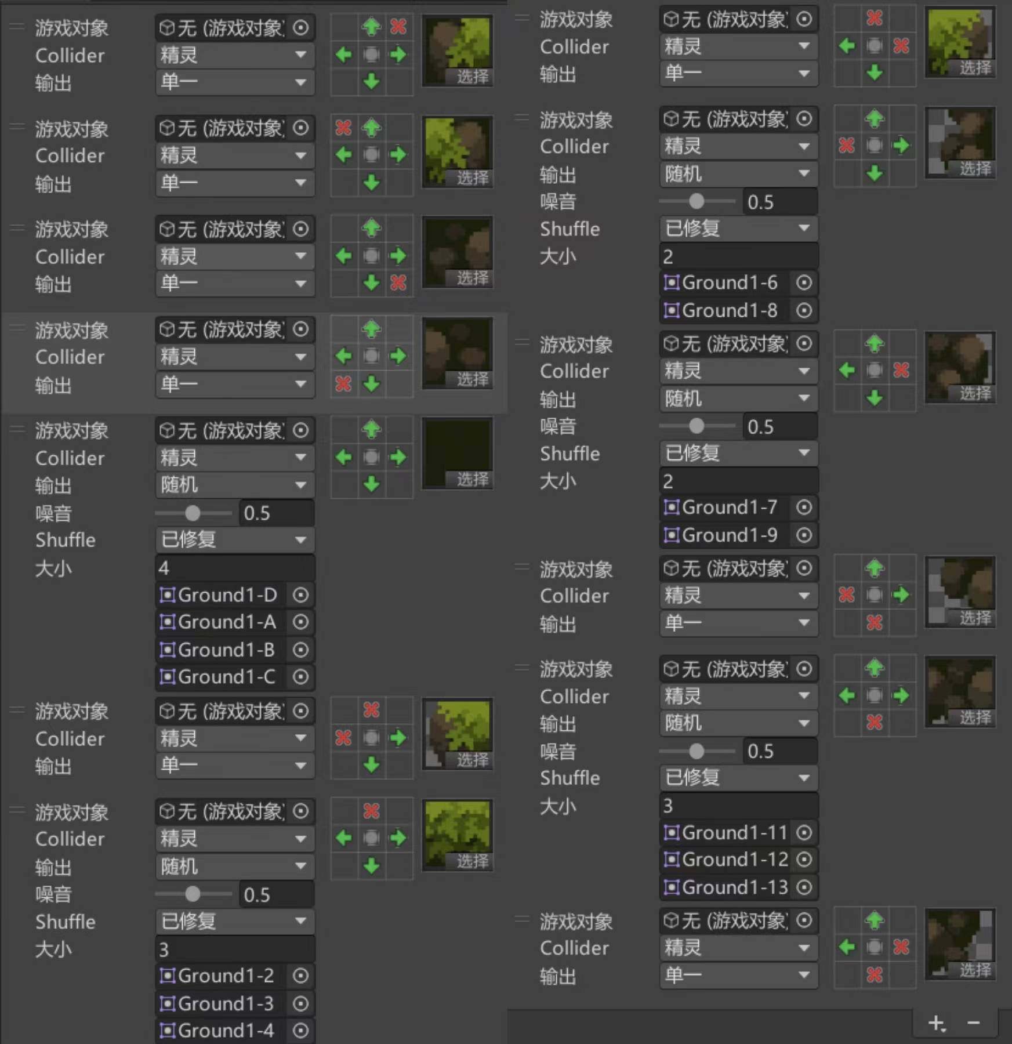Toggle the up arrow beside the solid dark sprite
Viewport: 1012px width, 1044px height.
371,430
